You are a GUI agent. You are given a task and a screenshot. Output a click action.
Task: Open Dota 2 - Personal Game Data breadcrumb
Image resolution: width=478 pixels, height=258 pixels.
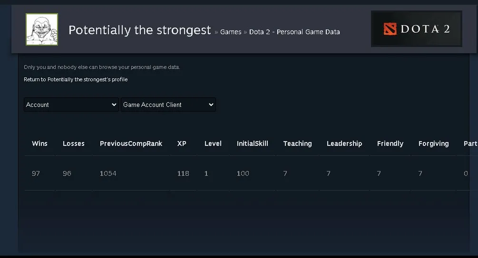click(x=294, y=32)
